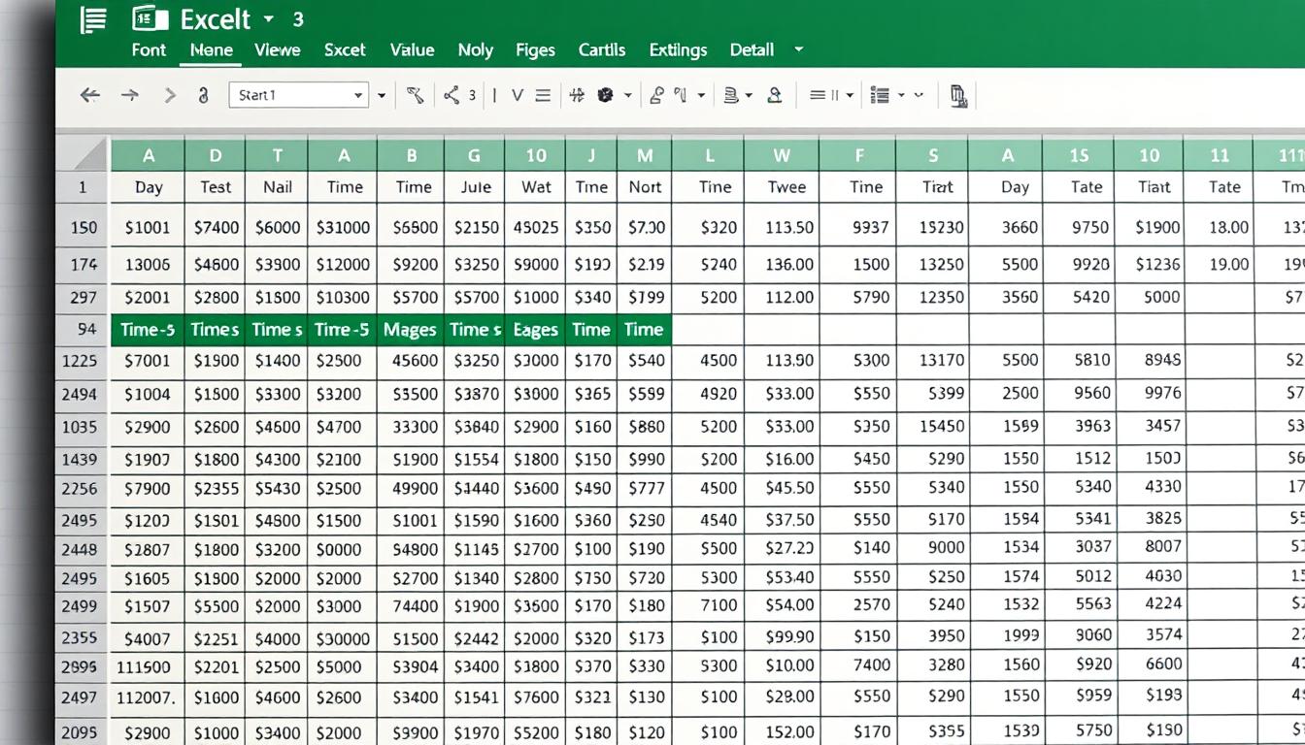This screenshot has height=745, width=1305.
Task: Select row header 94
Action: point(83,329)
